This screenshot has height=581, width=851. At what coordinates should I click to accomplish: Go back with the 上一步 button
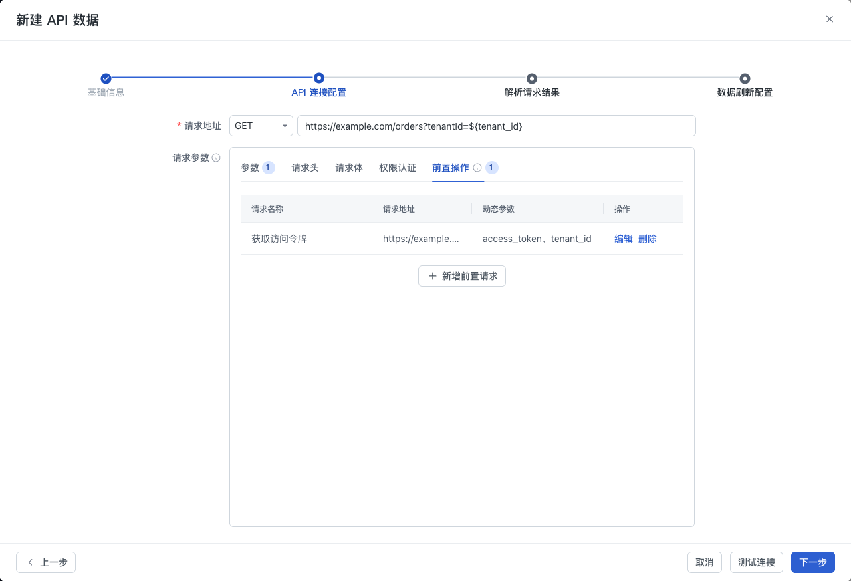click(46, 562)
